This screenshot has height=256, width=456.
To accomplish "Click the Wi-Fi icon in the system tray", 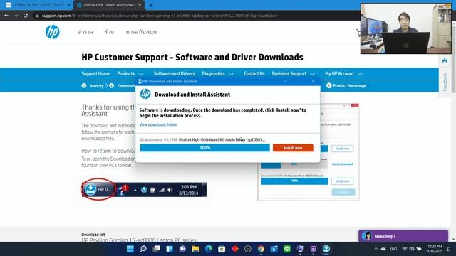I will point(405,249).
